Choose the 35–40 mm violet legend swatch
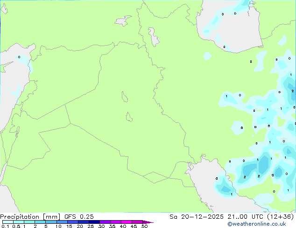This screenshot has height=228, width=296. [x=116, y=222]
